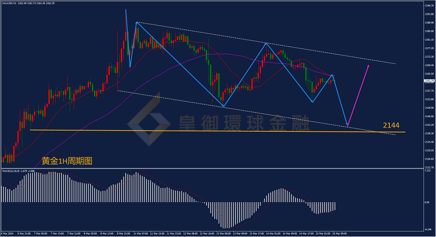Select the 2138.30 price scale label

click(429, 134)
